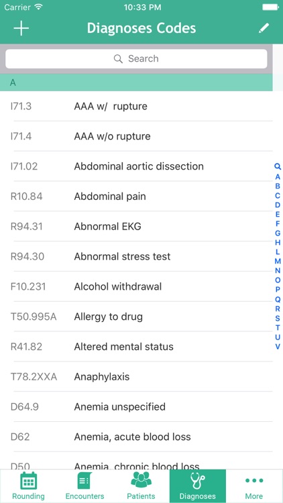Viewport: 283px width, 503px height.
Task: Jump to letter S in index
Action: point(278,318)
